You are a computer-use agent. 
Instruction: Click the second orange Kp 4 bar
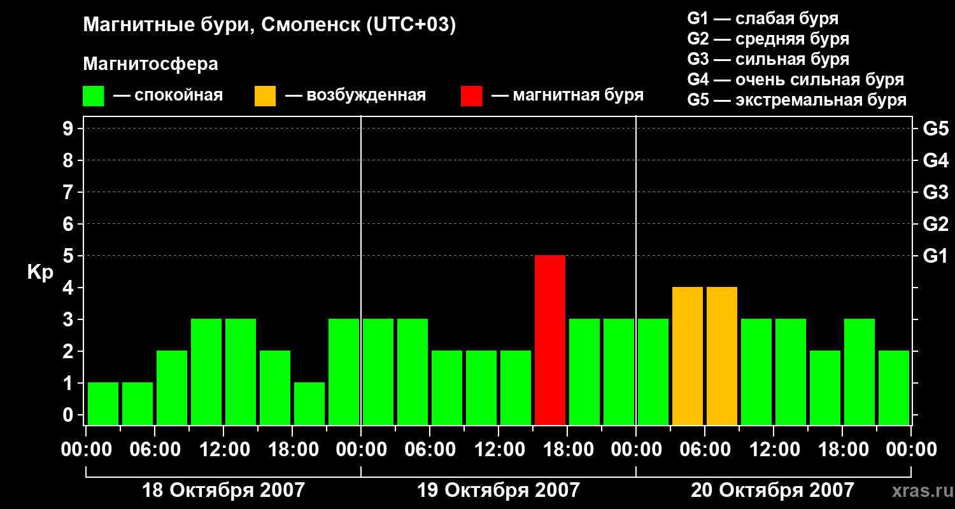(722, 356)
